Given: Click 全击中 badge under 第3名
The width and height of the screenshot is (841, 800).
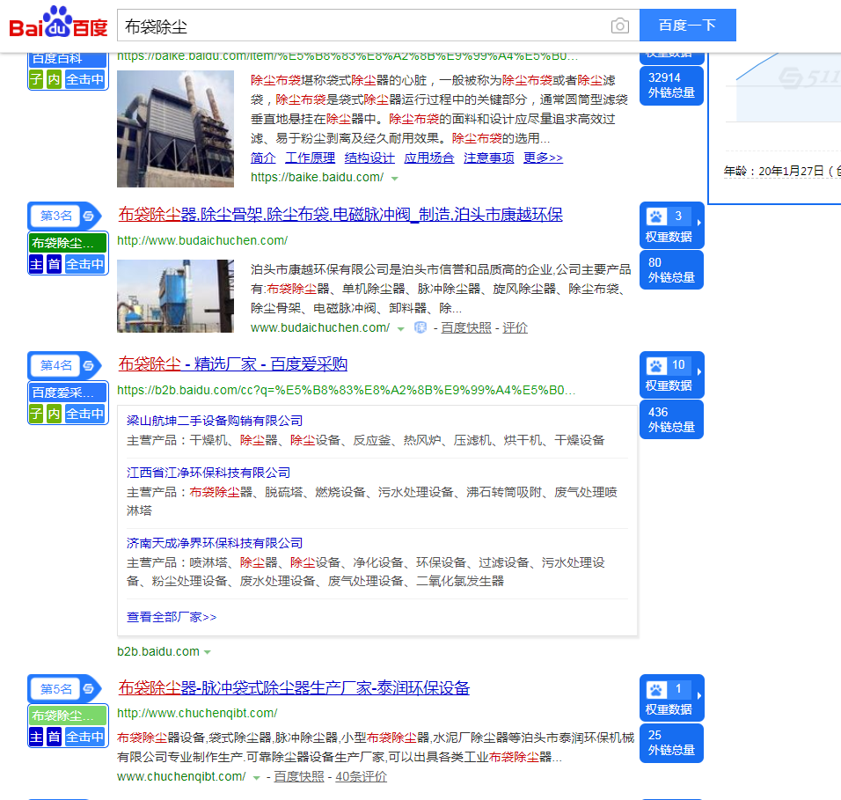Looking at the screenshot, I should [84, 264].
